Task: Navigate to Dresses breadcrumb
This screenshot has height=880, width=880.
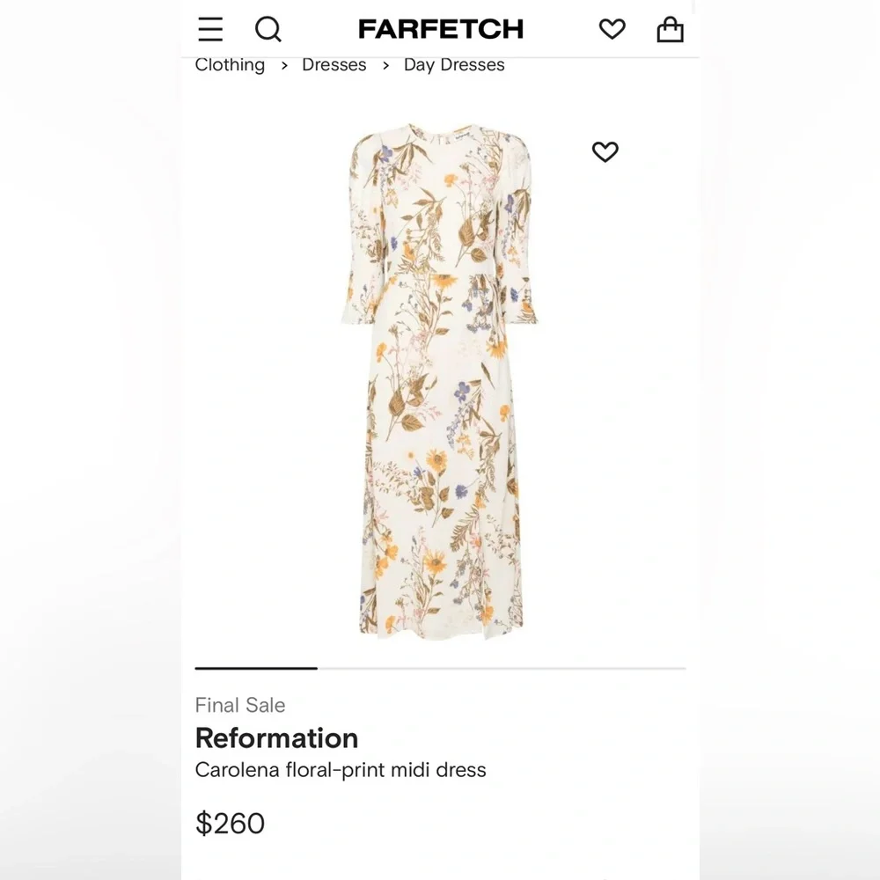Action: [x=334, y=65]
